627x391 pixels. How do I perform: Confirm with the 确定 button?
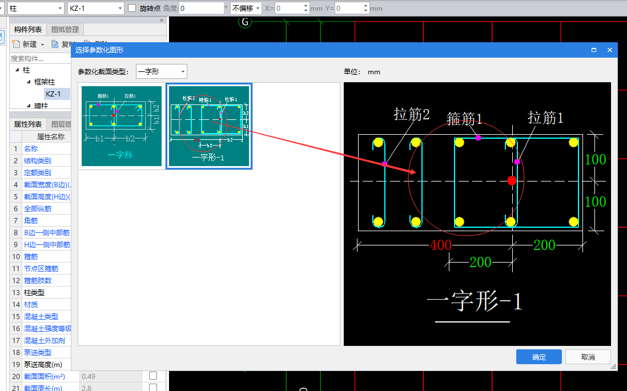[538, 357]
